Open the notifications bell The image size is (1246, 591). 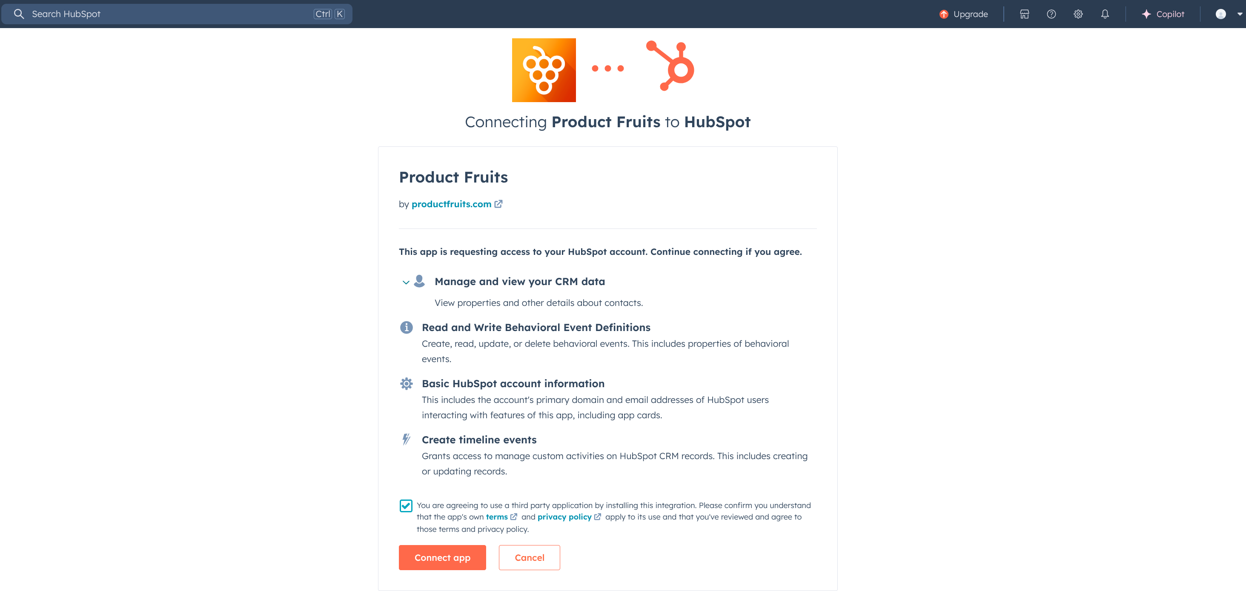click(1105, 14)
